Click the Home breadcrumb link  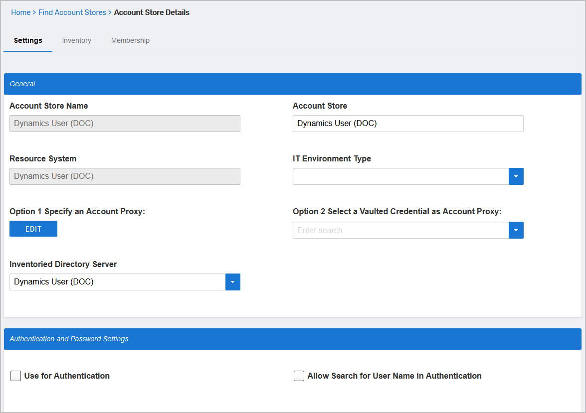click(x=20, y=12)
